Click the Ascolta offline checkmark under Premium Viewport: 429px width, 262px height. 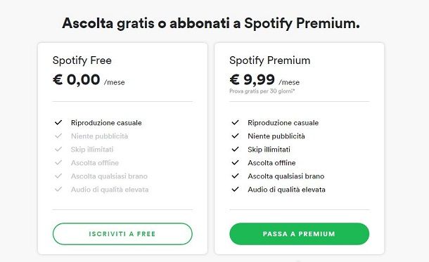pos(236,162)
